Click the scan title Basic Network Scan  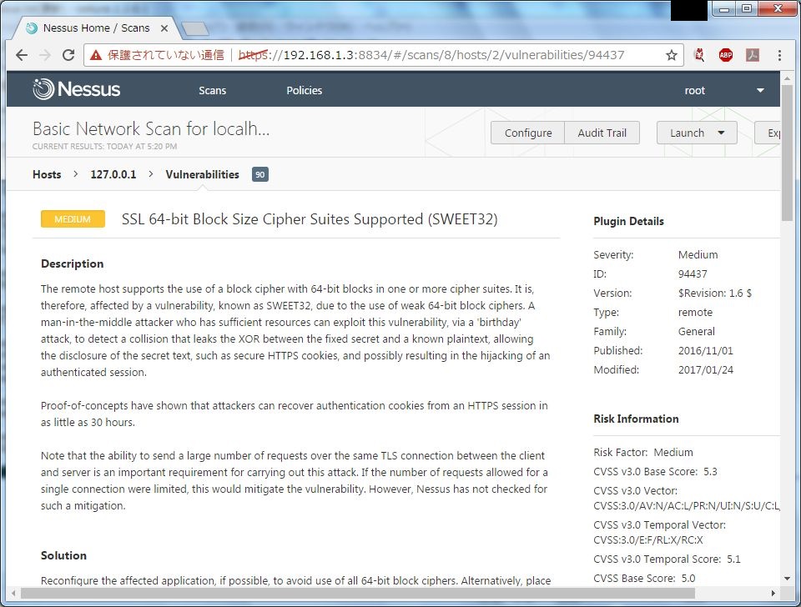[x=151, y=128]
